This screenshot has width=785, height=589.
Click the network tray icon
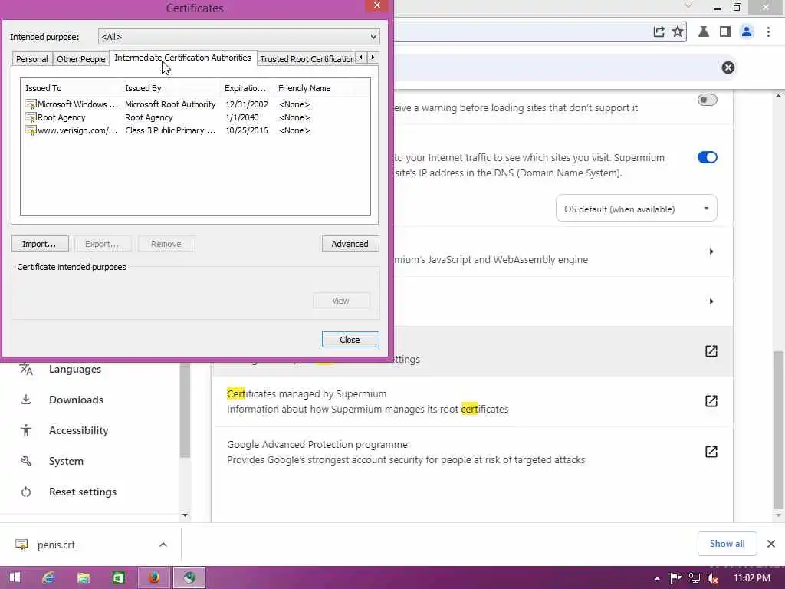[695, 578]
